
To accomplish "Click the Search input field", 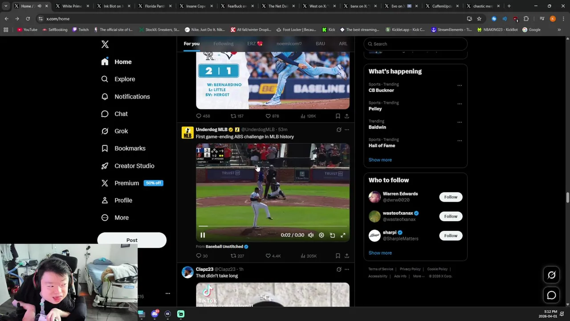I will (415, 44).
